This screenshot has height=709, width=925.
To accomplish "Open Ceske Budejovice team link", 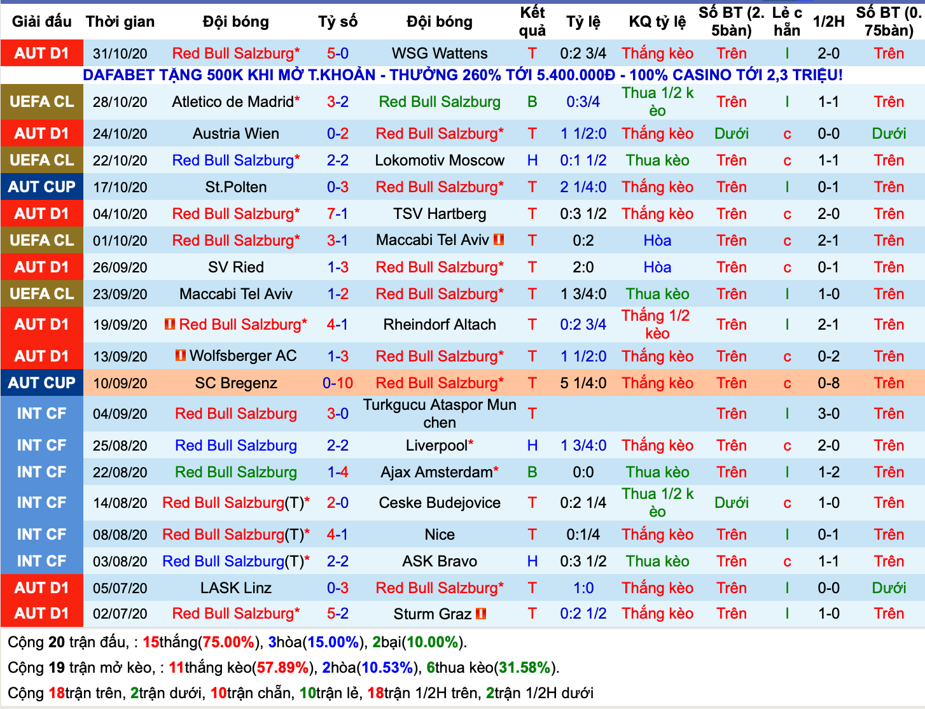I will (440, 503).
